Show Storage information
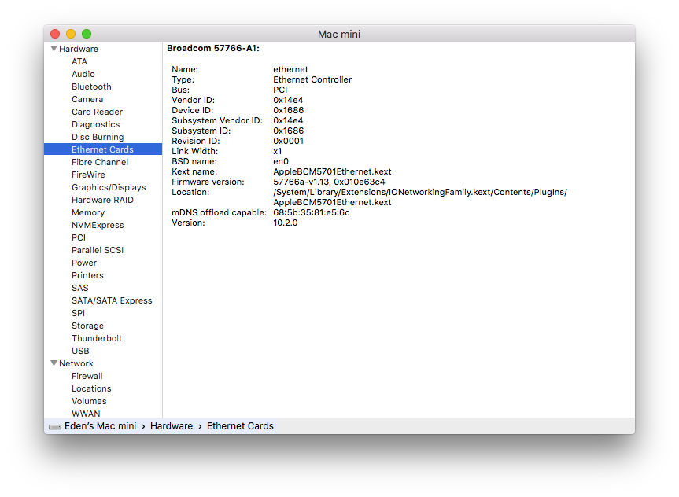Viewport: 679px width, 497px height. click(x=87, y=325)
